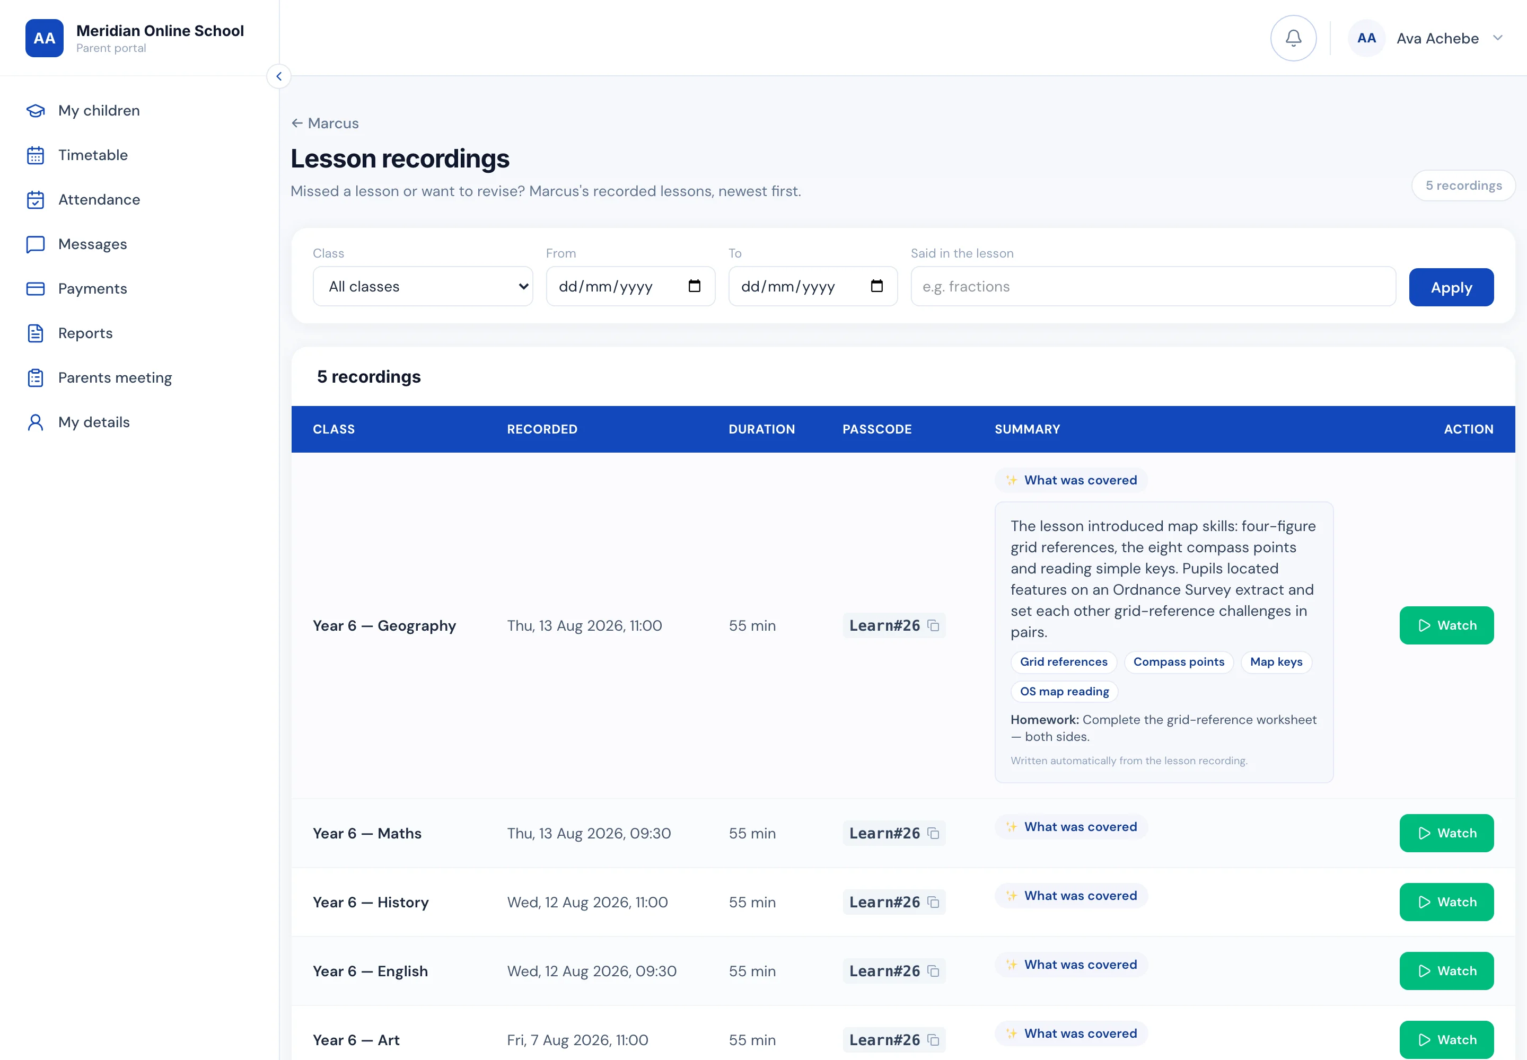This screenshot has width=1527, height=1060.
Task: Click the Meridian Online School AA logo
Action: click(45, 38)
